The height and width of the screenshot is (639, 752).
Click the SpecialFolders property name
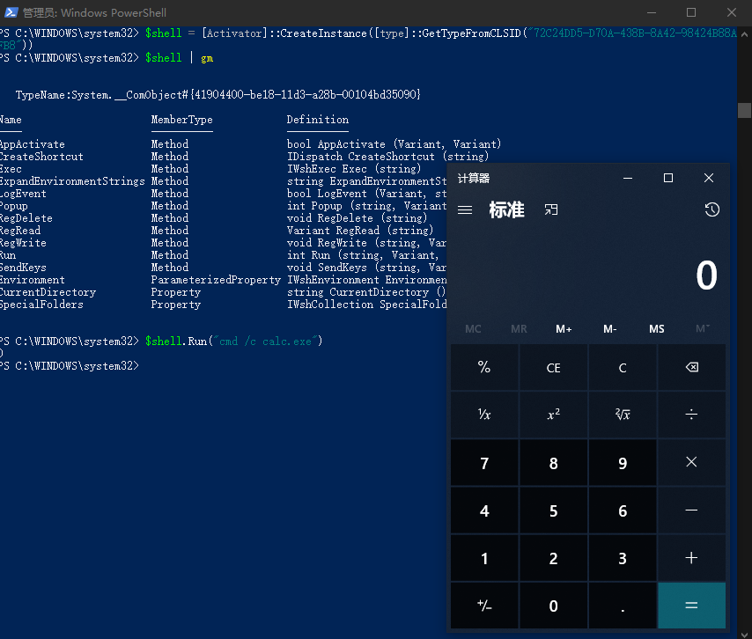(x=41, y=305)
